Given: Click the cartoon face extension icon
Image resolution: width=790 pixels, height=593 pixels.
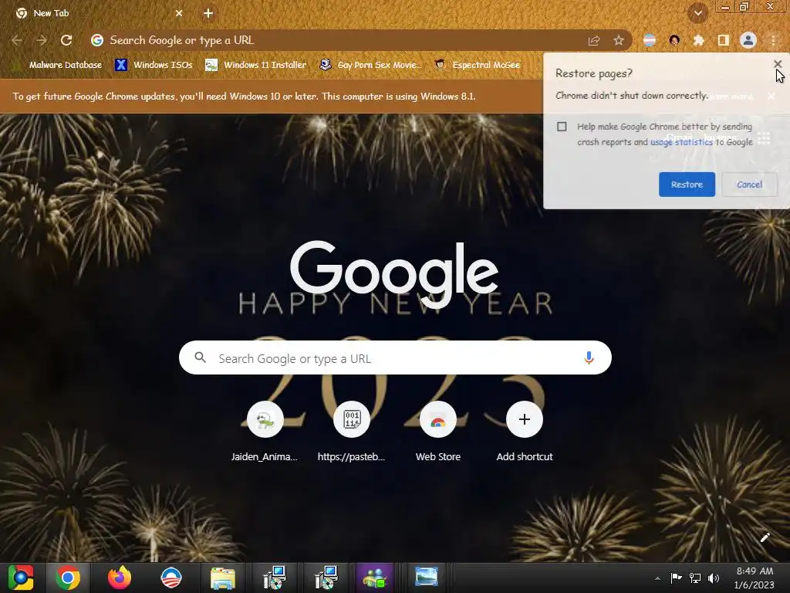Looking at the screenshot, I should (674, 40).
